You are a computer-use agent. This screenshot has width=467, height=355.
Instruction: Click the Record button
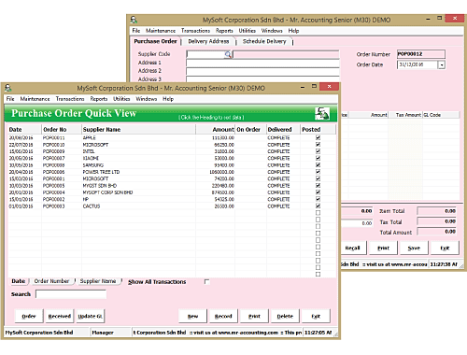click(x=223, y=317)
